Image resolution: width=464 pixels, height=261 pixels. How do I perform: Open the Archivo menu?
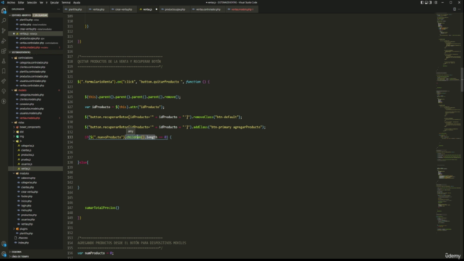point(12,2)
